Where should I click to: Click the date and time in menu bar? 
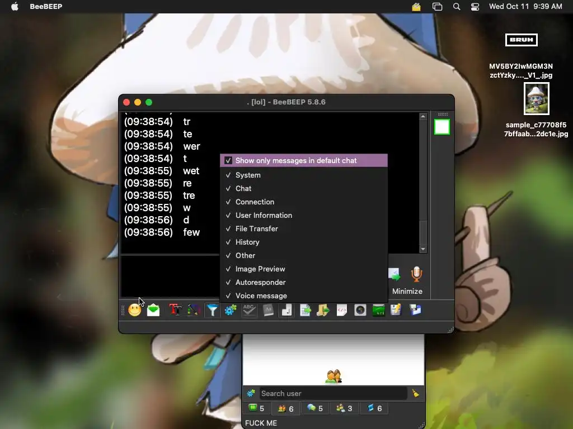click(525, 6)
